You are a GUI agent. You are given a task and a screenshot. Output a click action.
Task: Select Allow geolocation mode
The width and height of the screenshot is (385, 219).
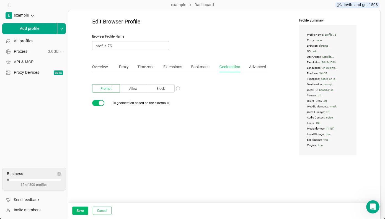click(133, 88)
